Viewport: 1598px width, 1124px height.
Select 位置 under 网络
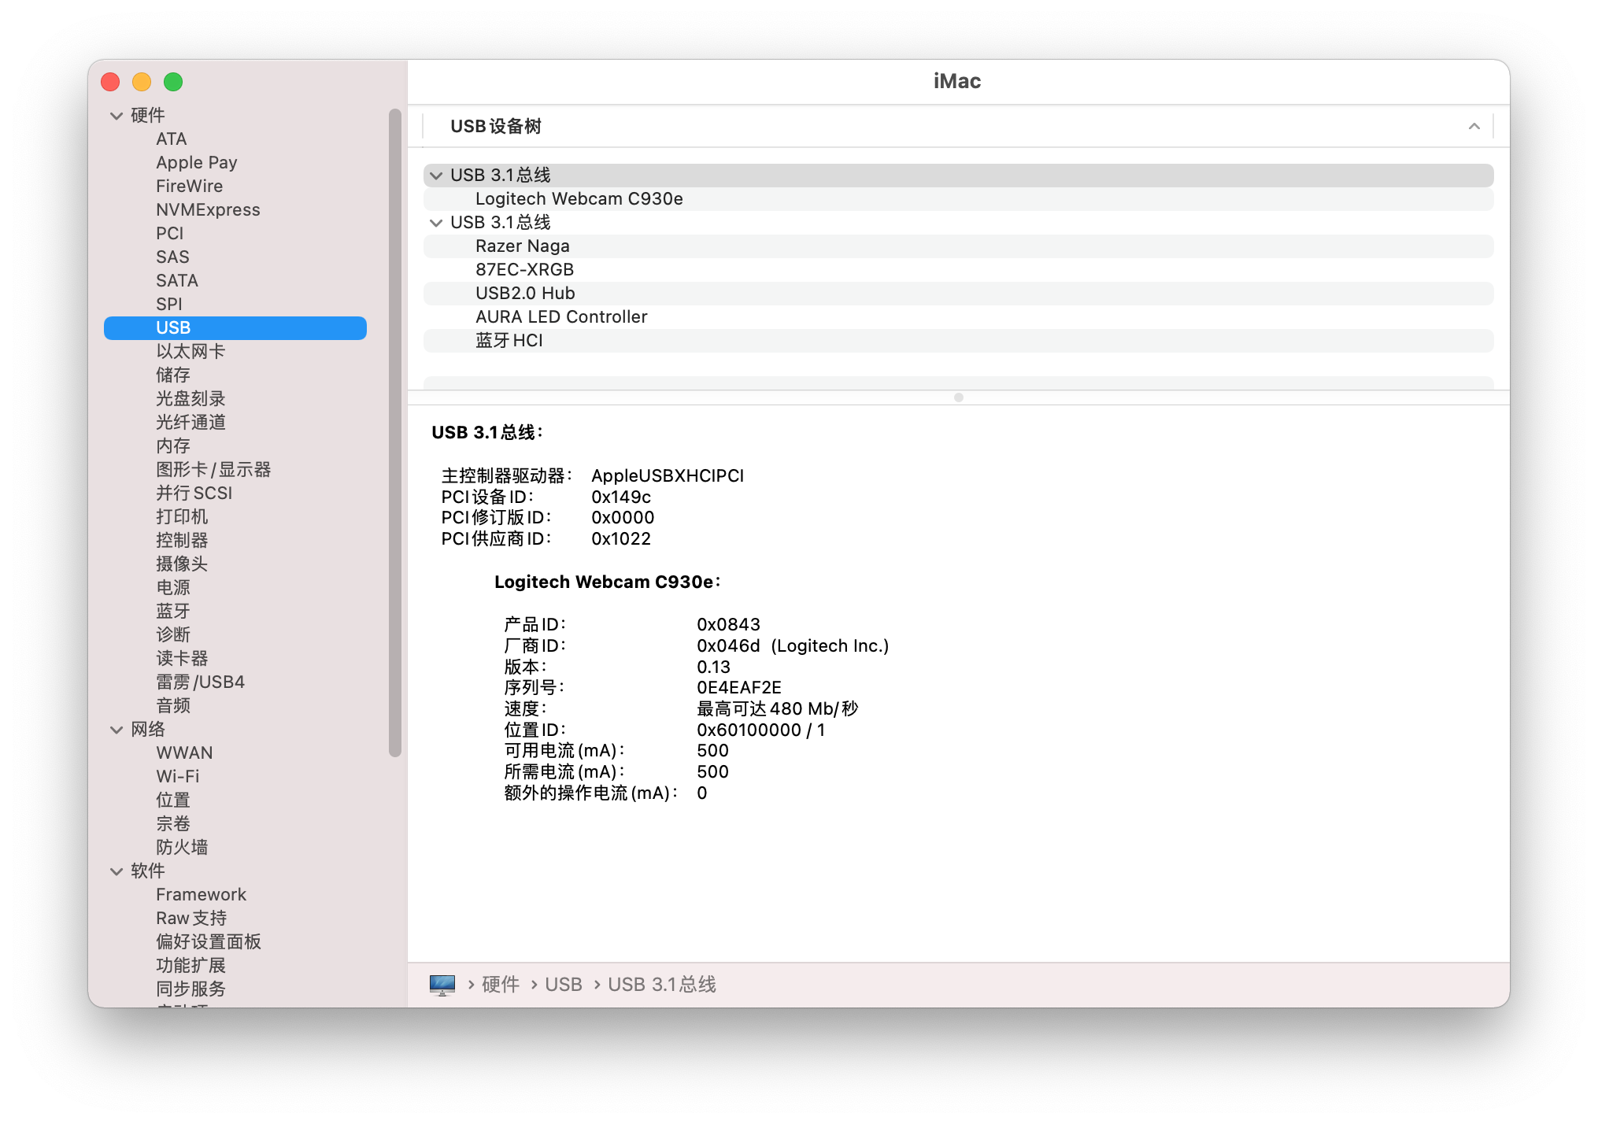(173, 800)
